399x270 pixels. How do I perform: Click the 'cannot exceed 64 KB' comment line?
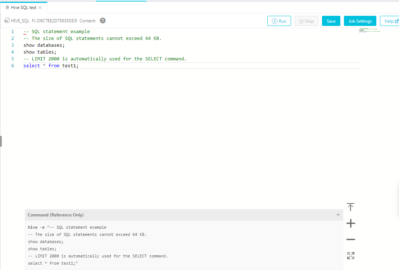92,38
